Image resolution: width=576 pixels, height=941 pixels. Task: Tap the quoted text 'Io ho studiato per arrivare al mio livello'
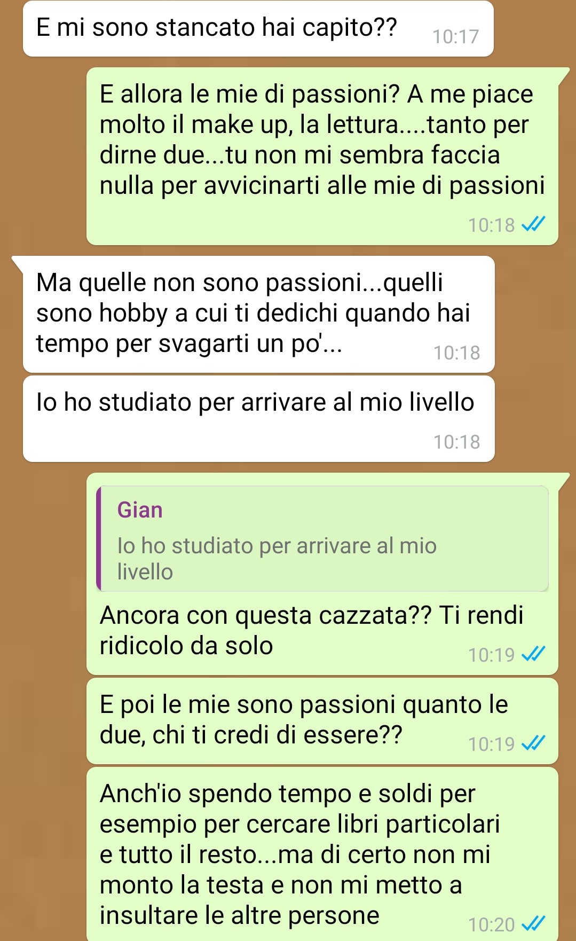(x=277, y=559)
